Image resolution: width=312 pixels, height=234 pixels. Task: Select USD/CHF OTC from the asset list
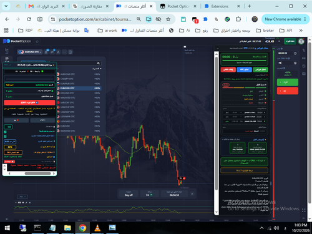pos(79,107)
